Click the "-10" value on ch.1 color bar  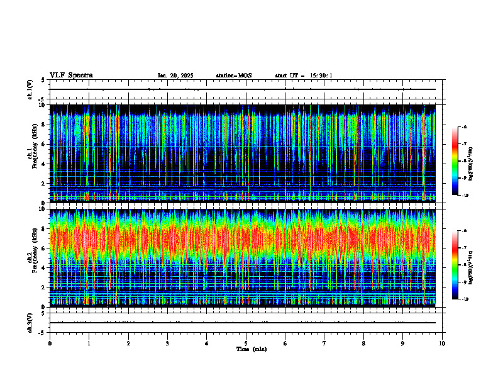(x=465, y=196)
